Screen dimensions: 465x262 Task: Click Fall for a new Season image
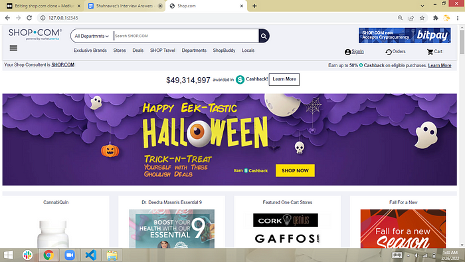point(403,229)
